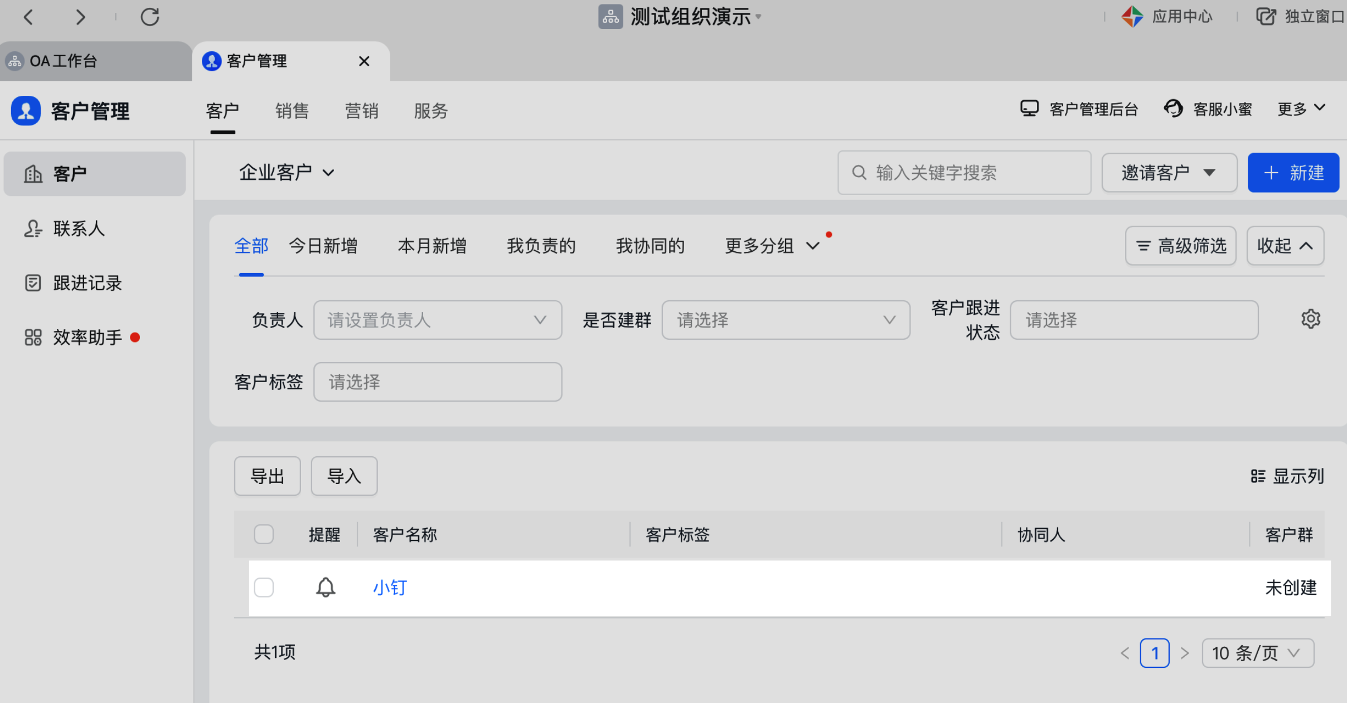Open the 负责人 selector
Image resolution: width=1347 pixels, height=703 pixels.
pos(438,320)
